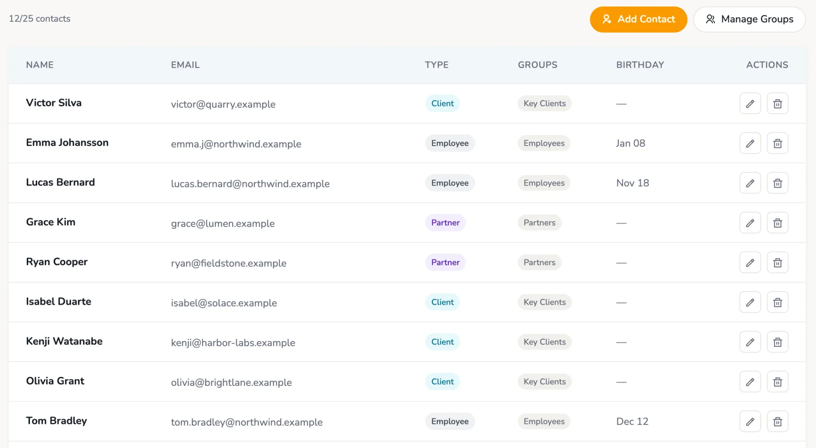The image size is (816, 448).
Task: Select email kenji@harbor-labs.example
Action: [x=233, y=343]
